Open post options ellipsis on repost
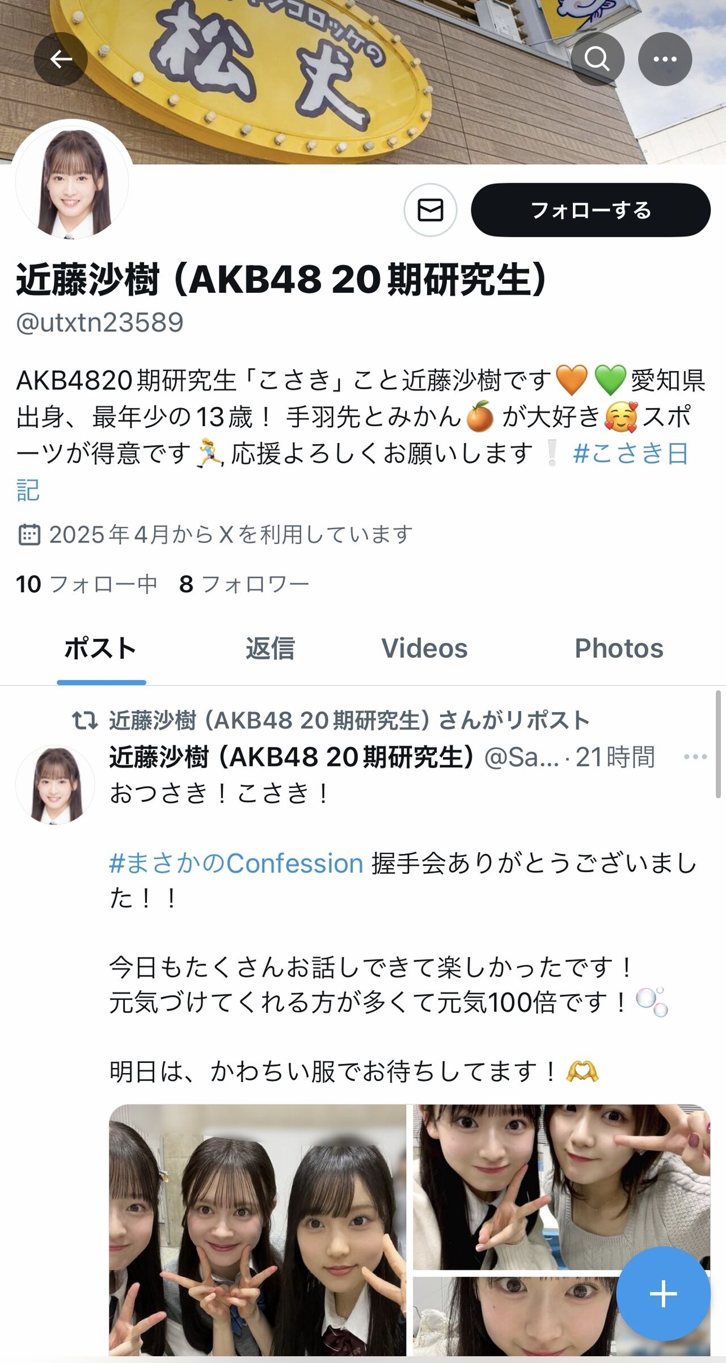 (x=695, y=757)
